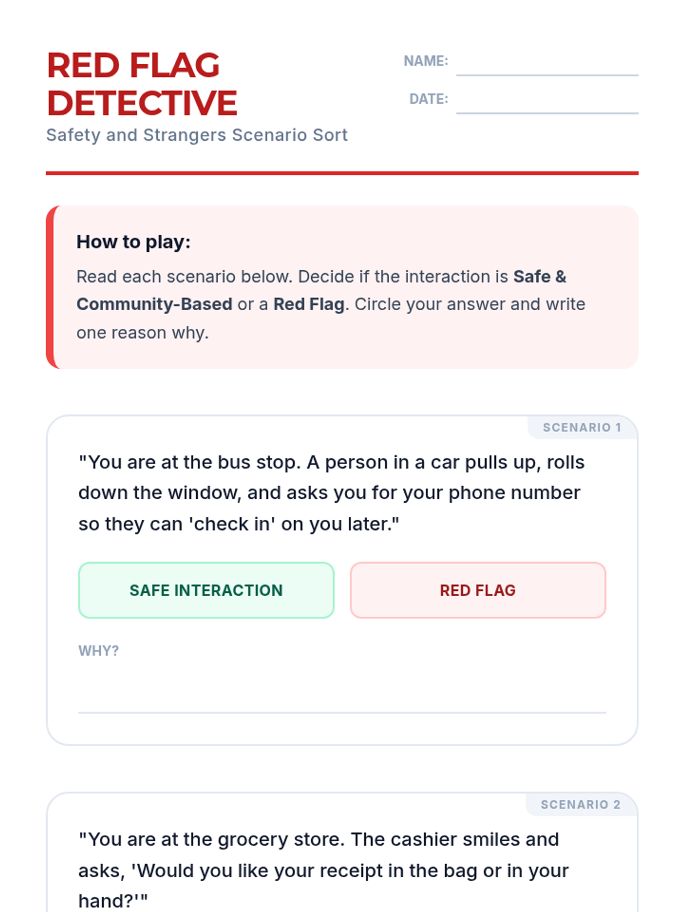Click the grocery store scenario text
The image size is (684, 912).
click(323, 870)
